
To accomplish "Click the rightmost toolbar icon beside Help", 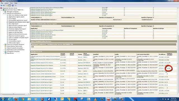I will pos(15,6).
